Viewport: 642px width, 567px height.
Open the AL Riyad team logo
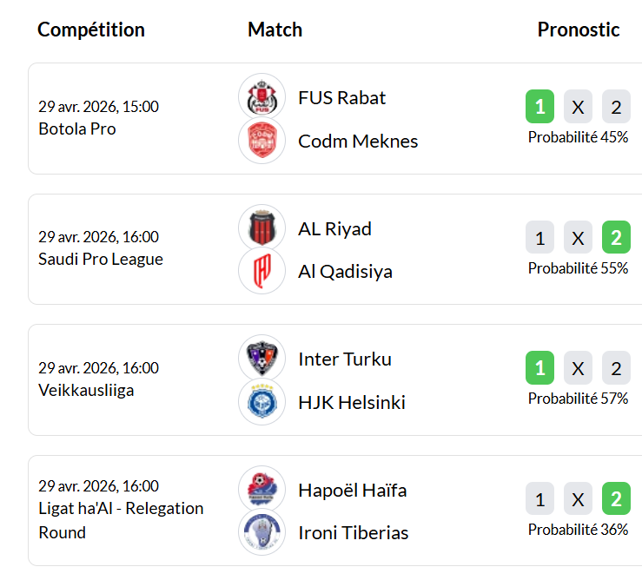(261, 228)
